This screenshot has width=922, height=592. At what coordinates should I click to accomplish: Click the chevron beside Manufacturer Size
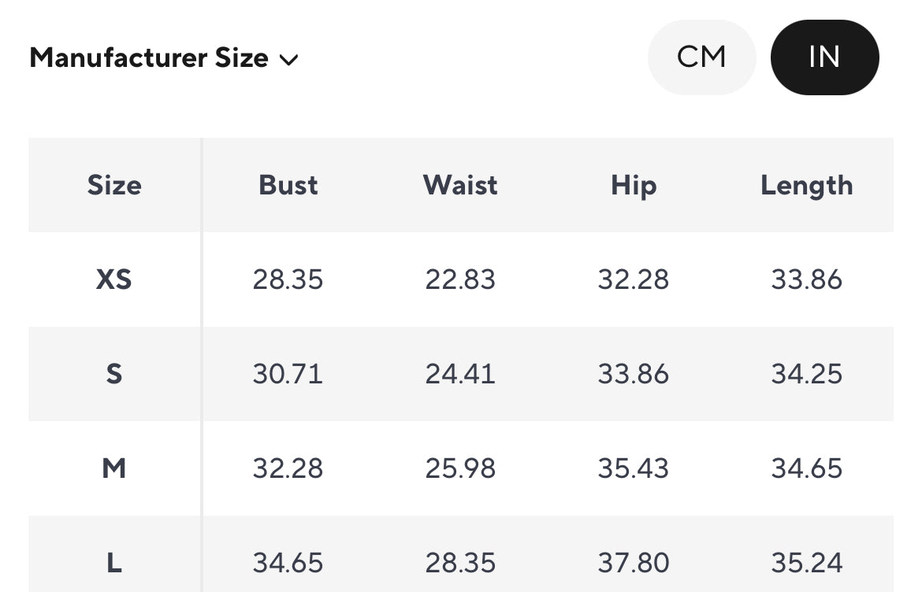point(289,59)
